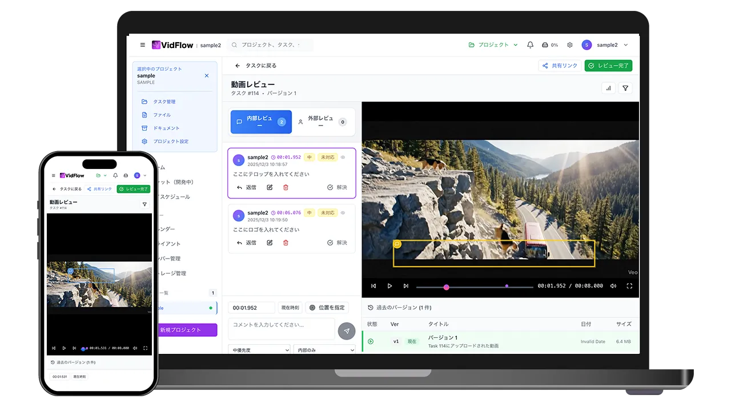Viewport: 731px width, 411px height.
Task: Enter fullscreen on the video player
Action: tap(629, 286)
